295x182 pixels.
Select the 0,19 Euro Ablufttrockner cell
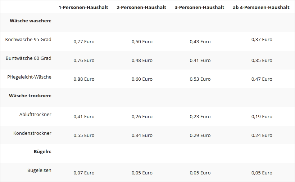pos(262,116)
